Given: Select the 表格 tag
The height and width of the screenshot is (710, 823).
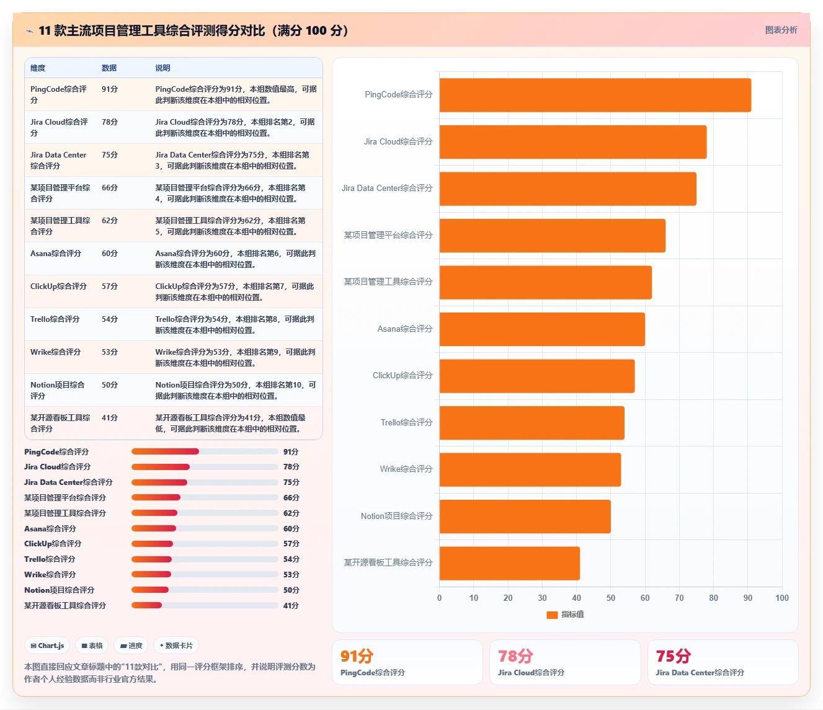Looking at the screenshot, I should [x=92, y=646].
